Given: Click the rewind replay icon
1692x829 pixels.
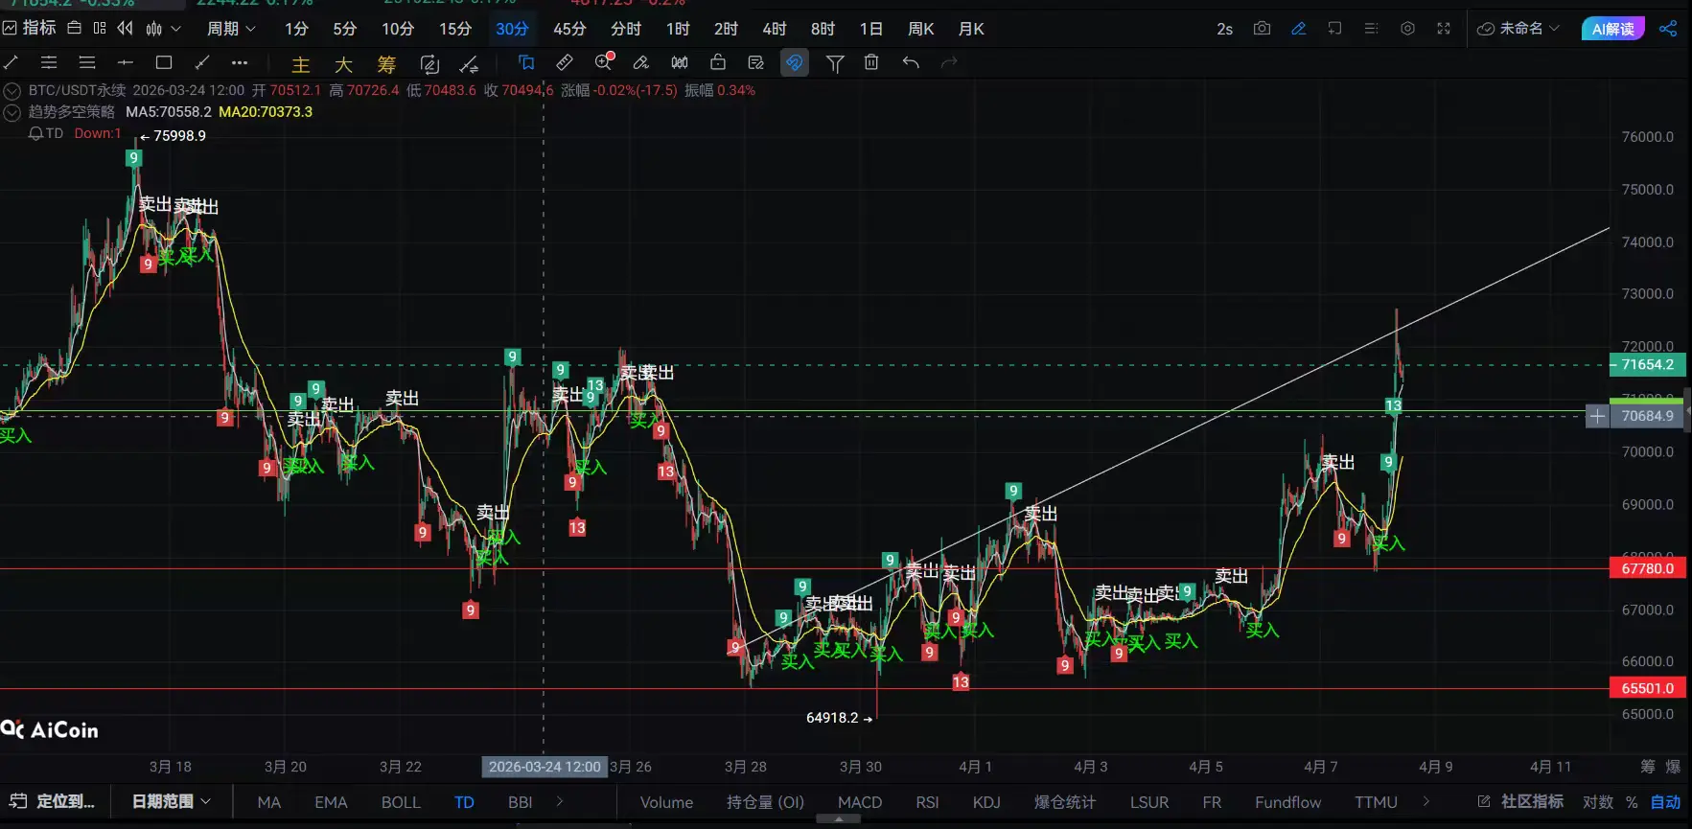Looking at the screenshot, I should (126, 29).
